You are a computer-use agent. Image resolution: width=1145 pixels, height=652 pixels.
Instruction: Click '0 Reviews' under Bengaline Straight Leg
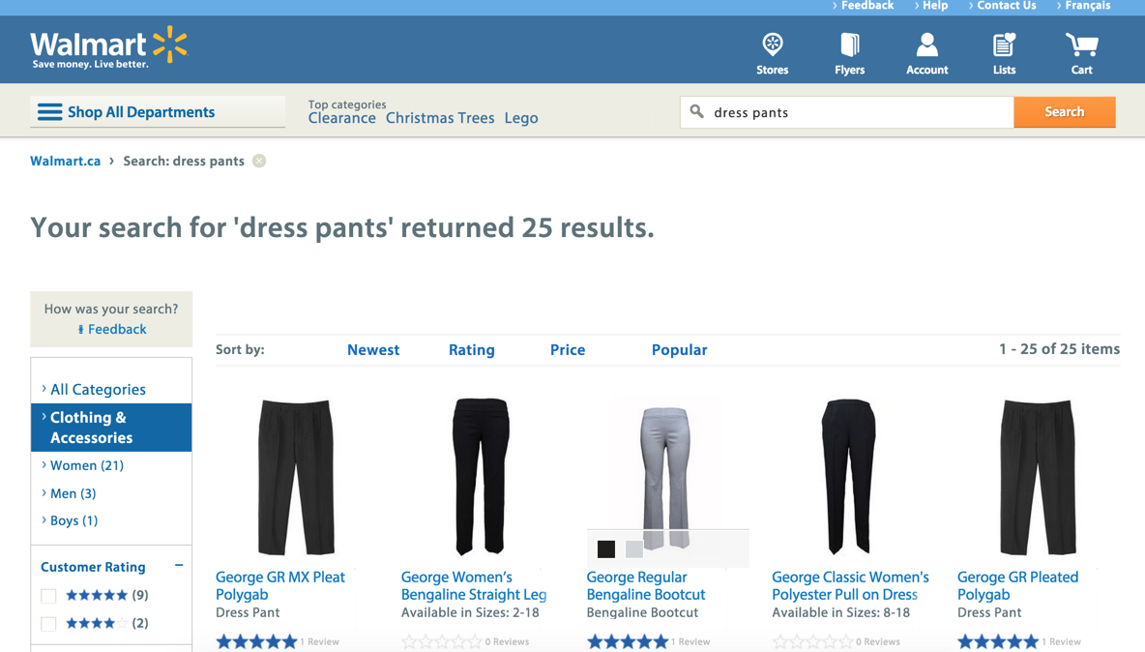[507, 641]
